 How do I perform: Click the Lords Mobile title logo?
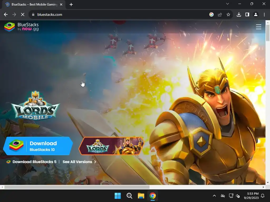pyautogui.click(x=36, y=105)
